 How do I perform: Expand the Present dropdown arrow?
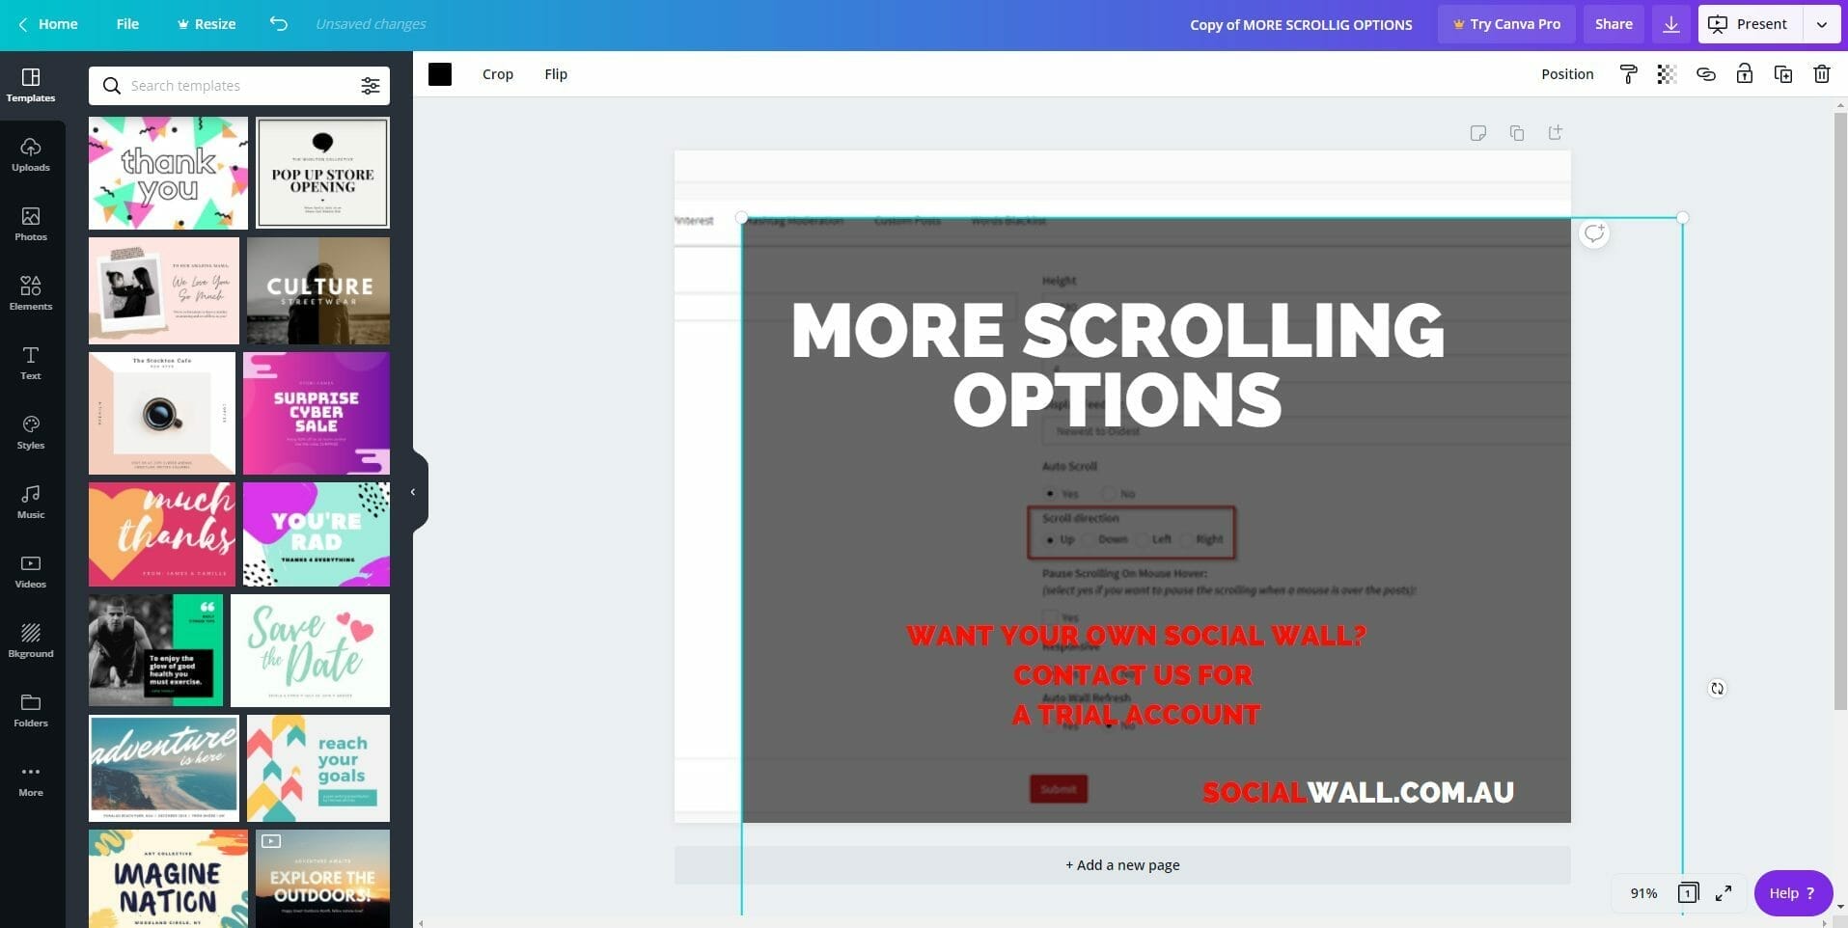1821,24
